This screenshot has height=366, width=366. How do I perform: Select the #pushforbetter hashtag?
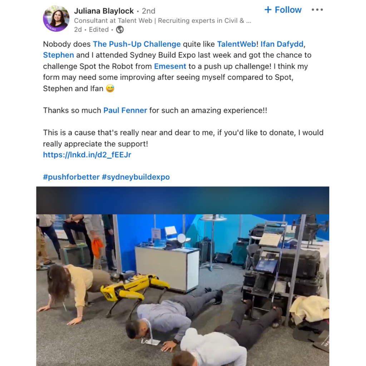click(71, 177)
